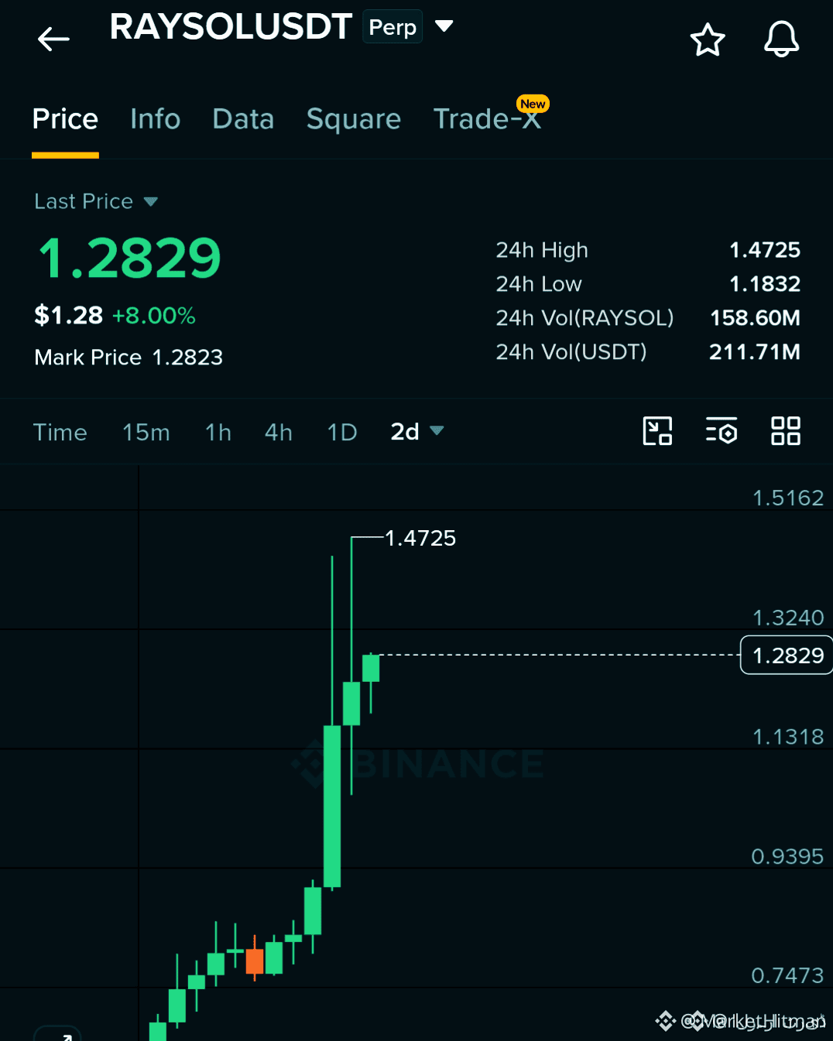Open the Square tab
Image resolution: width=833 pixels, height=1041 pixels.
point(354,119)
